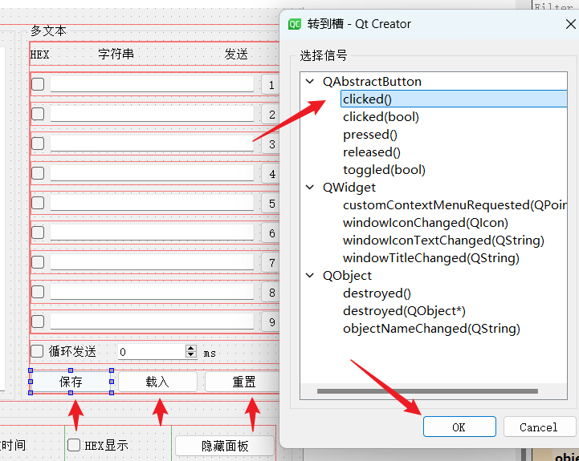Tick the HEX checkbox in row 8
This screenshot has width=579, height=461.
[x=38, y=292]
